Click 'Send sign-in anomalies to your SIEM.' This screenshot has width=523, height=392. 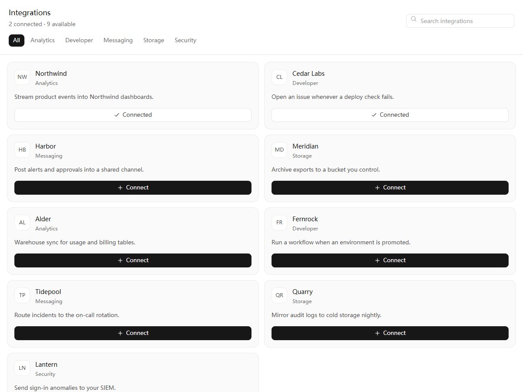65,388
